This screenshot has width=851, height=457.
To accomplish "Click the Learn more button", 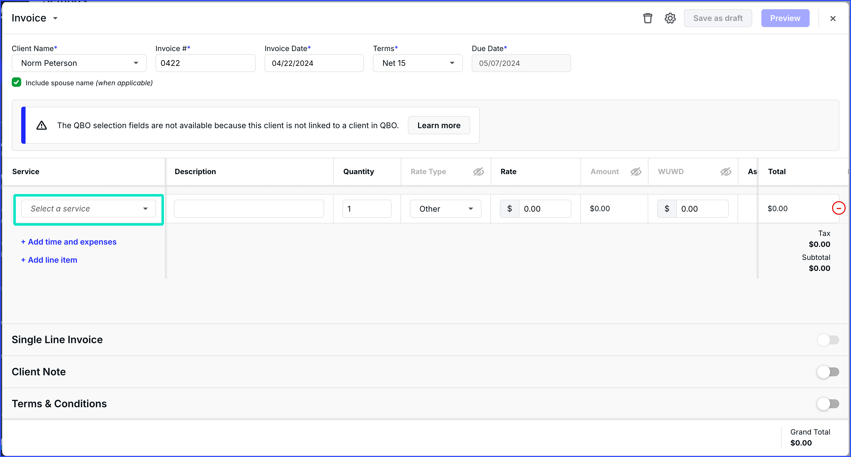I will pyautogui.click(x=439, y=125).
